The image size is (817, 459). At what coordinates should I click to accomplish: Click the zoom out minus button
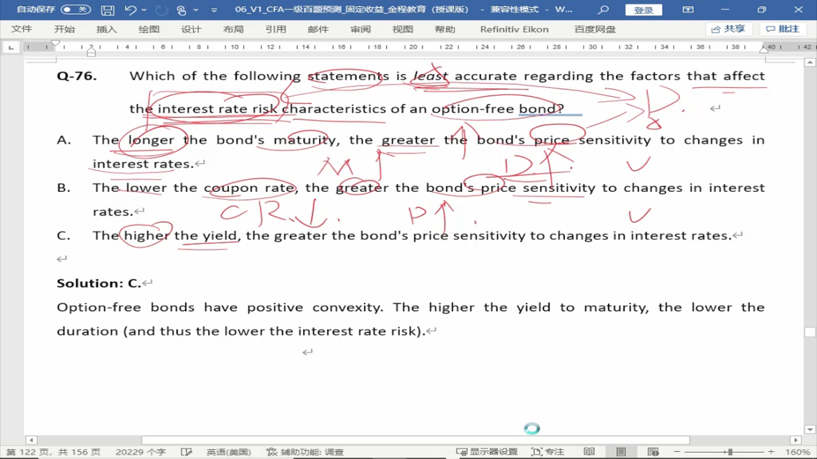click(677, 452)
